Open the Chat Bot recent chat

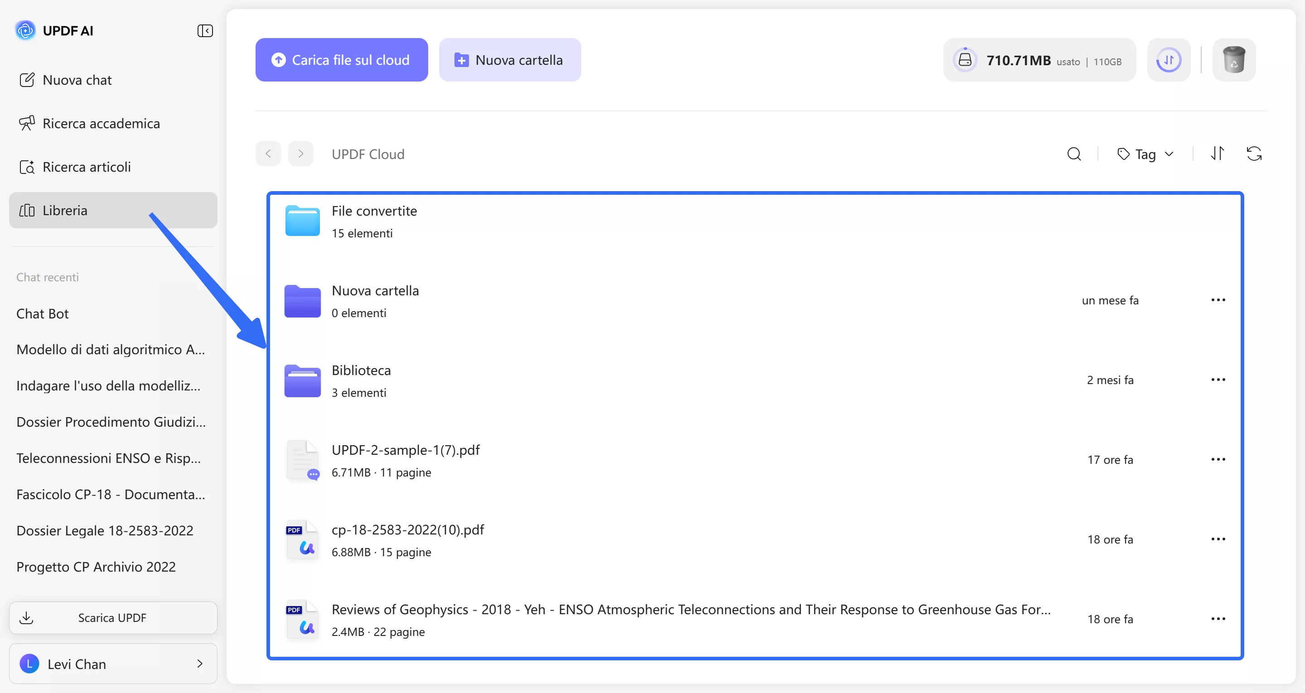click(43, 313)
